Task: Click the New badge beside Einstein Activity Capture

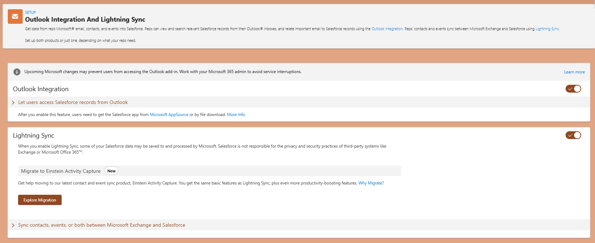Action: (x=111, y=171)
